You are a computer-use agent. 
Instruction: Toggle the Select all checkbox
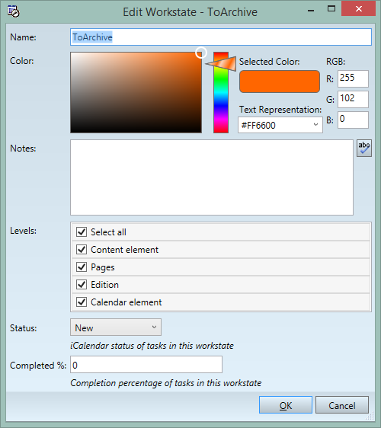82,232
